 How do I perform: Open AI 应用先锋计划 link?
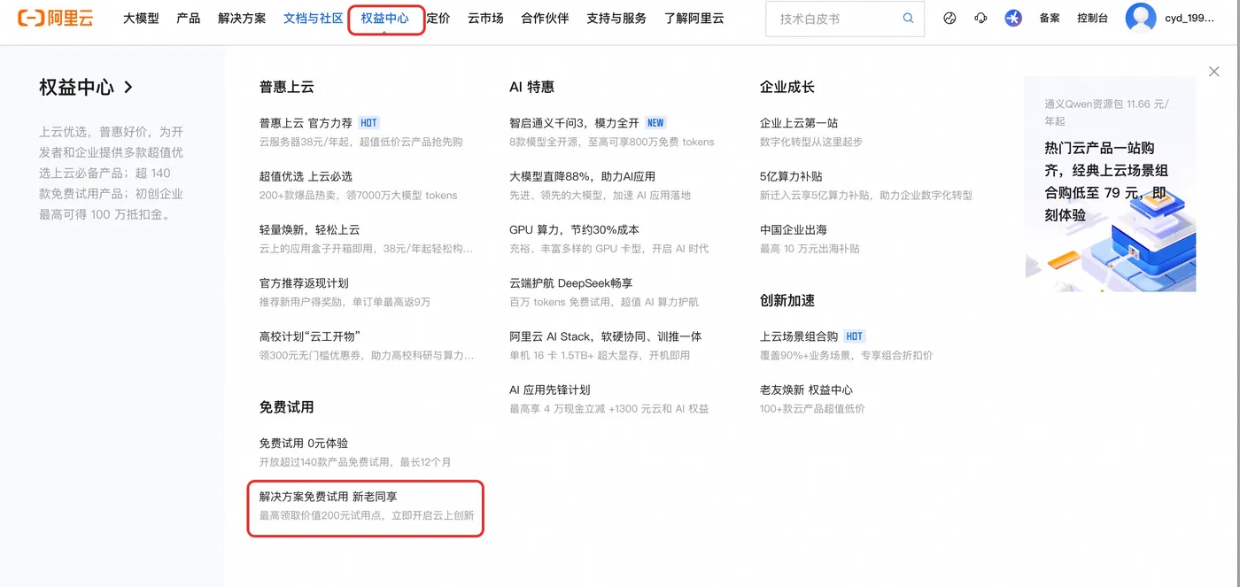pyautogui.click(x=549, y=390)
